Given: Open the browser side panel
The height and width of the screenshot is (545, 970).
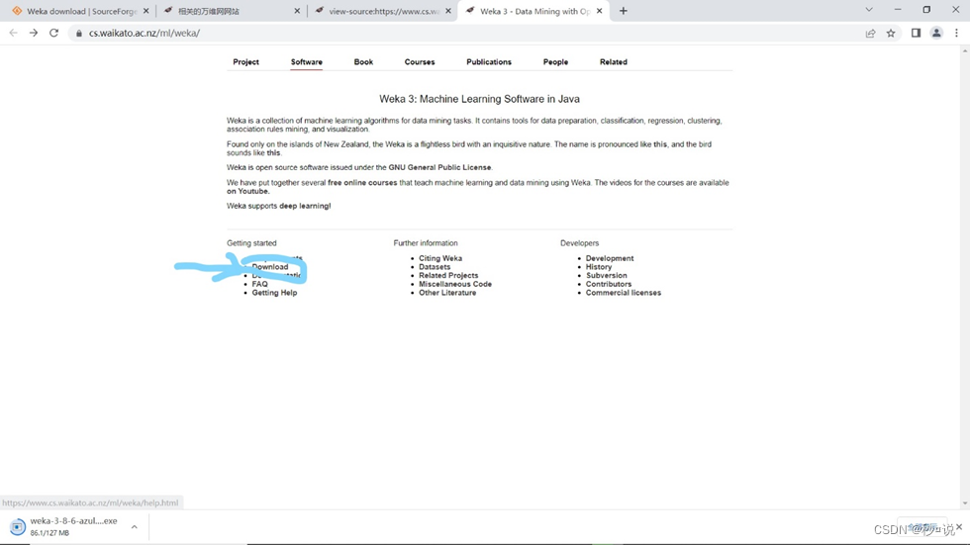Looking at the screenshot, I should point(917,34).
